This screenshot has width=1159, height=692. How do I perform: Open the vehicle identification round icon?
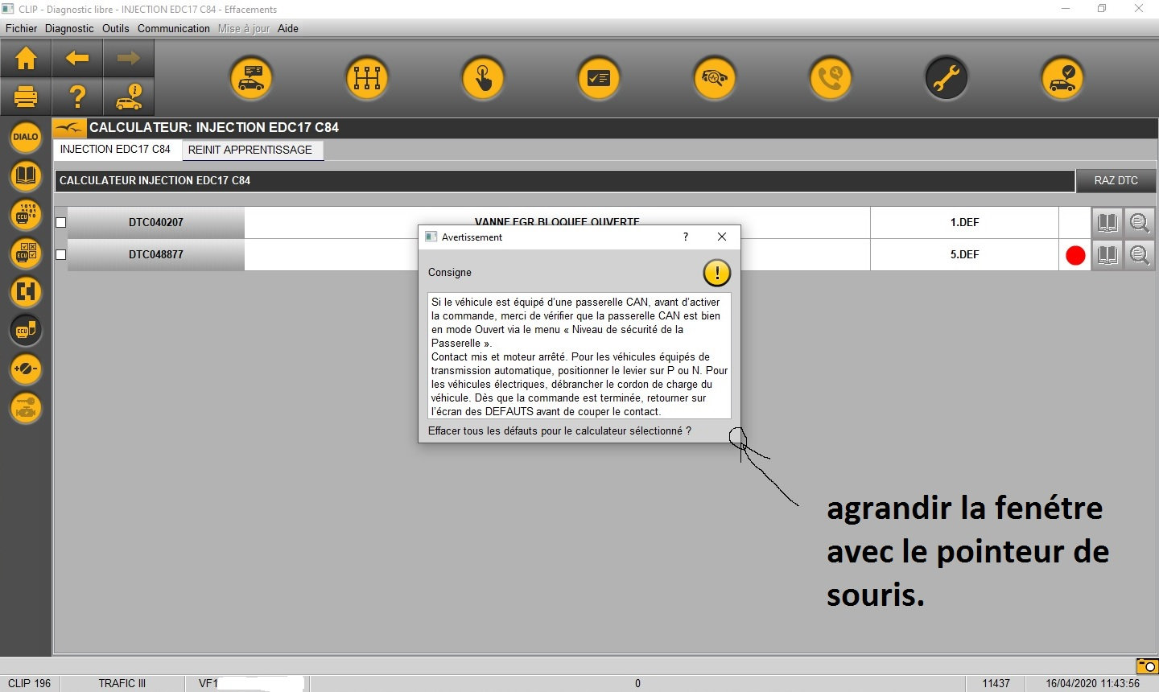tap(251, 78)
